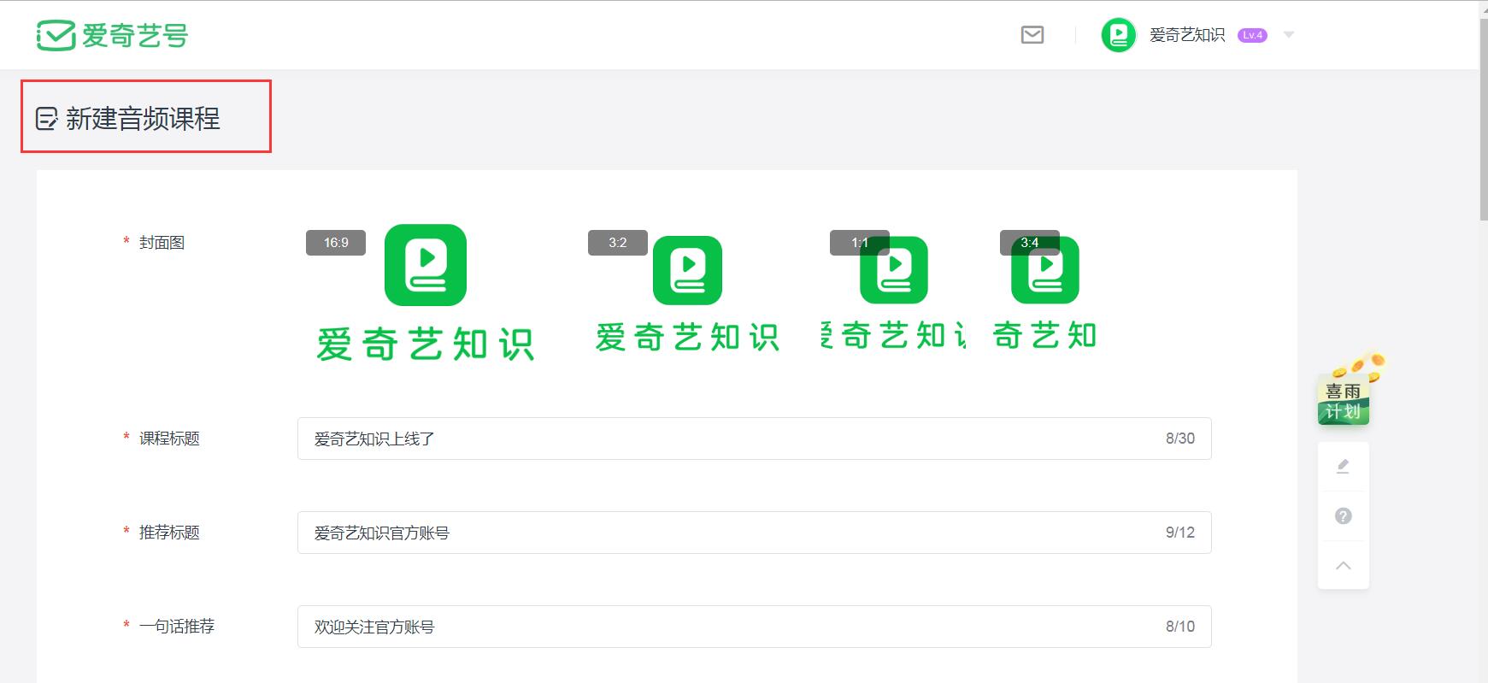Click the 8/30 character counter

[1180, 439]
